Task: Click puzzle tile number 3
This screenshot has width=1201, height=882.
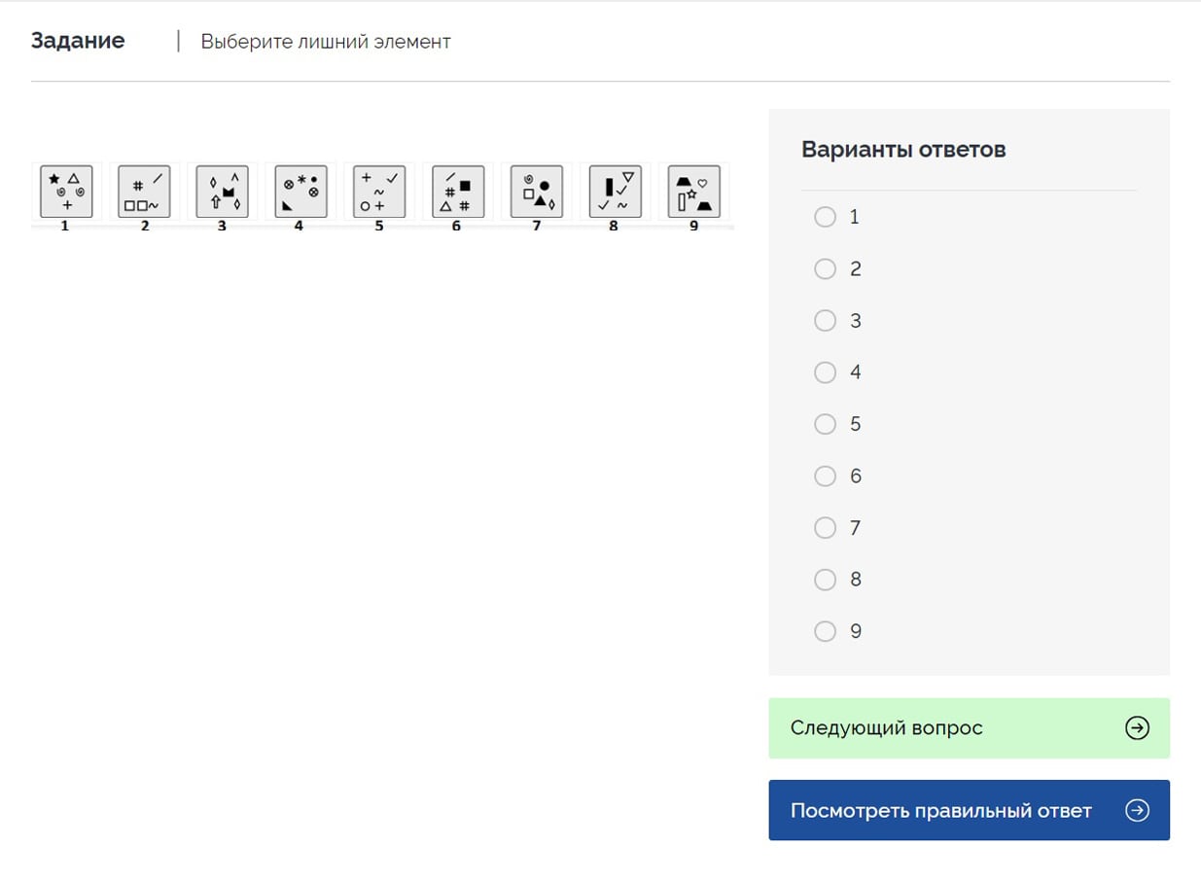Action: (x=223, y=191)
